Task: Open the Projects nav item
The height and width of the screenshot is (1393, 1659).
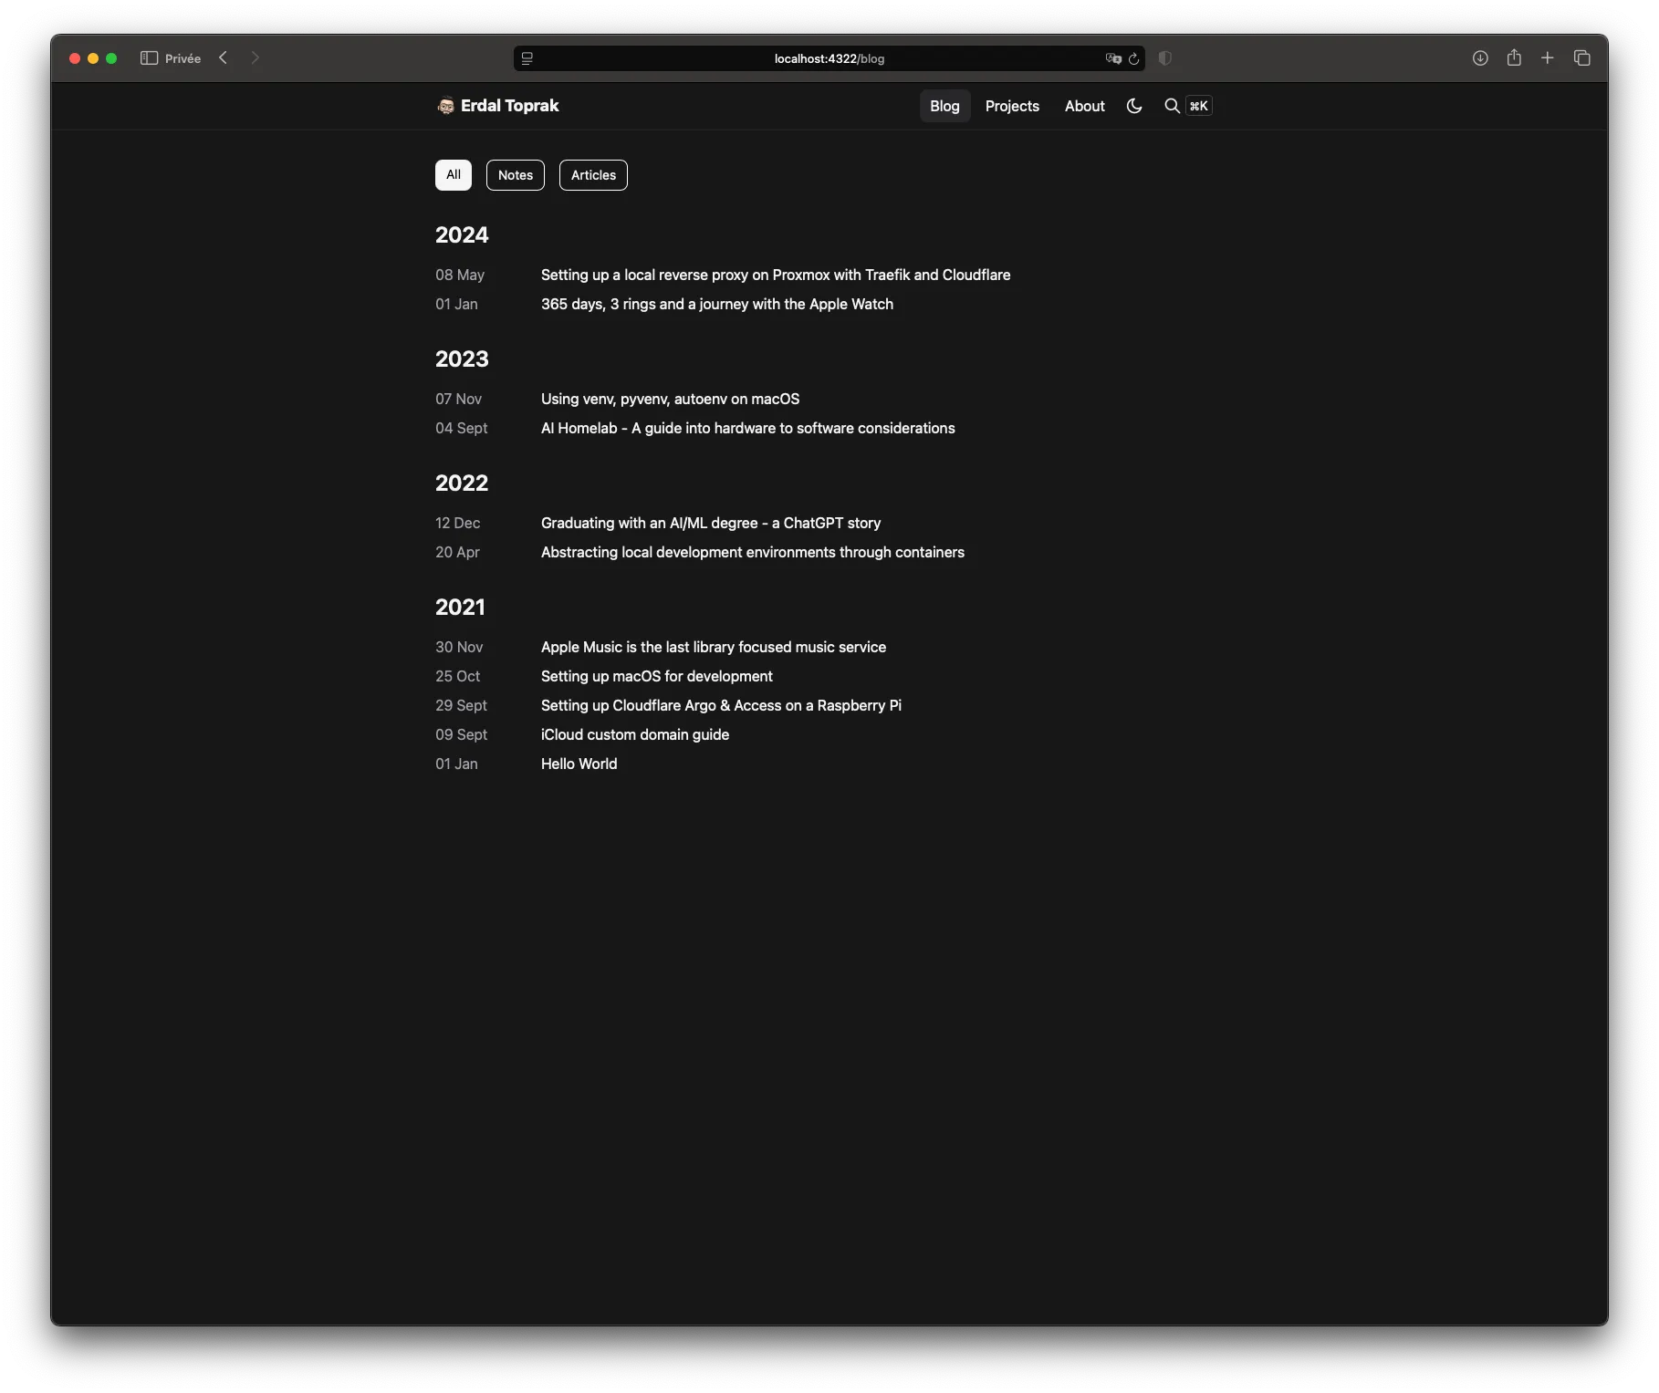Action: pos(1012,106)
